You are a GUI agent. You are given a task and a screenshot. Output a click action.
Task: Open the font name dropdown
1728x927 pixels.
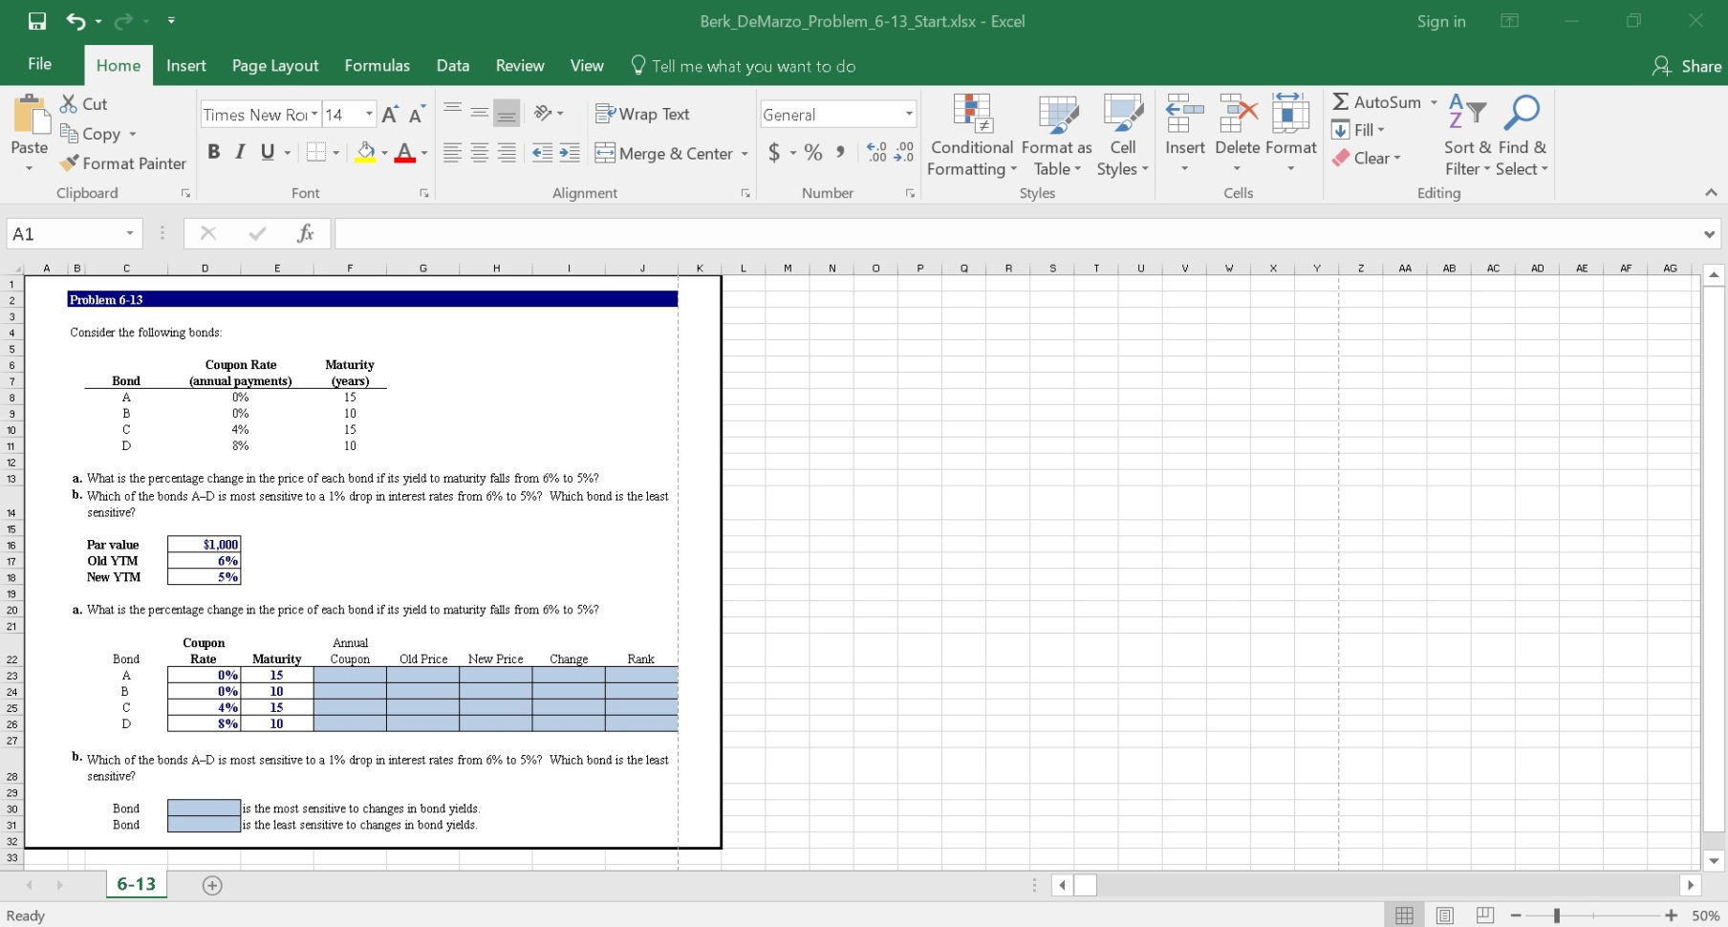[314, 115]
